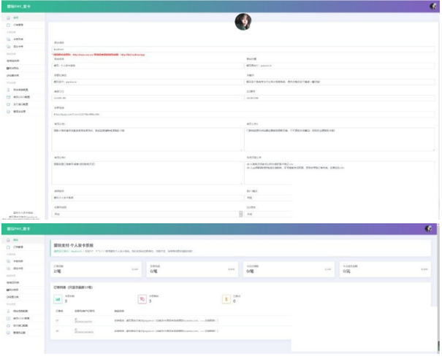Screen dimensions: 442x359
Task: Click the website info config icon in the settings sidebar
Action: pyautogui.click(x=8, y=89)
